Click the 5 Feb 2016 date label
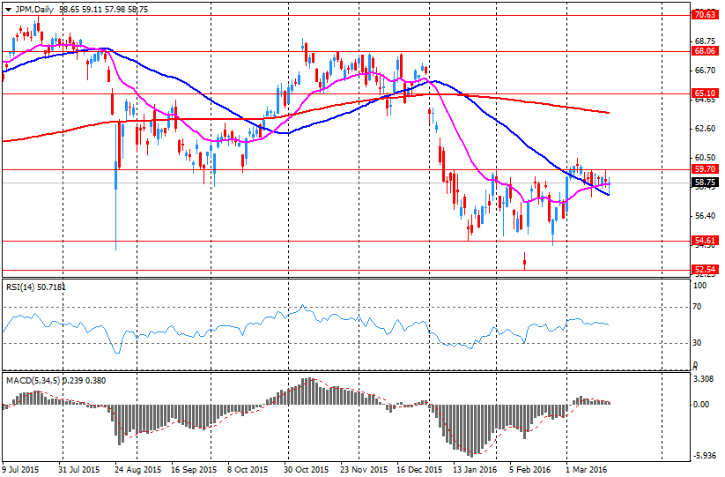Viewport: 725px width, 477px height. click(x=530, y=470)
